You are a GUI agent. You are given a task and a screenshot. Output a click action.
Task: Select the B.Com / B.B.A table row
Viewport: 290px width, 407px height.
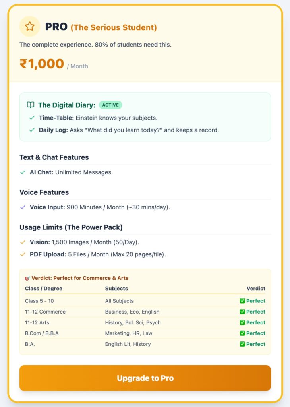click(x=145, y=333)
